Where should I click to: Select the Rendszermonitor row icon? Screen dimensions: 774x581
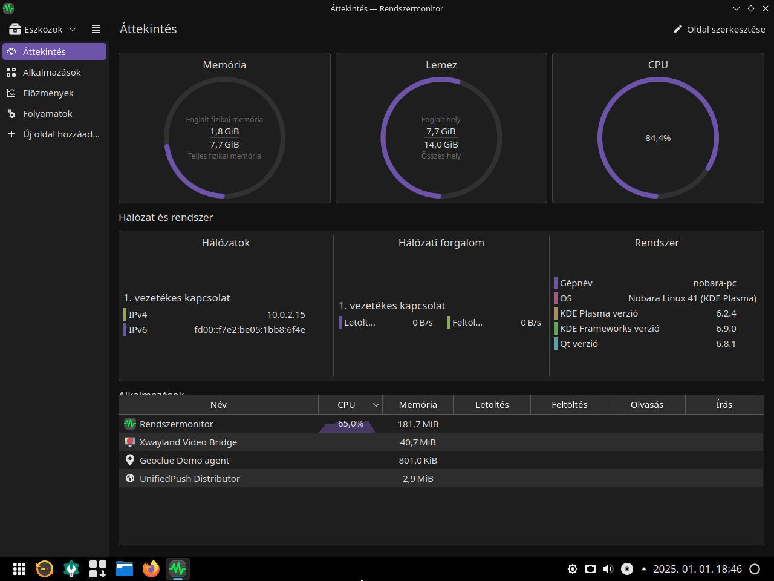coord(130,424)
